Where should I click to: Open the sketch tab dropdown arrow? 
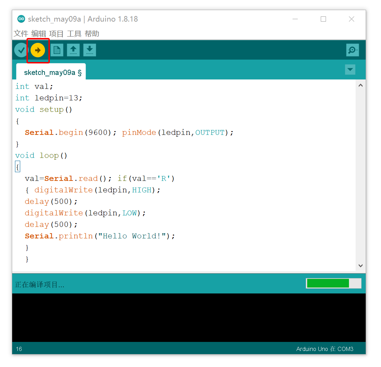[350, 70]
